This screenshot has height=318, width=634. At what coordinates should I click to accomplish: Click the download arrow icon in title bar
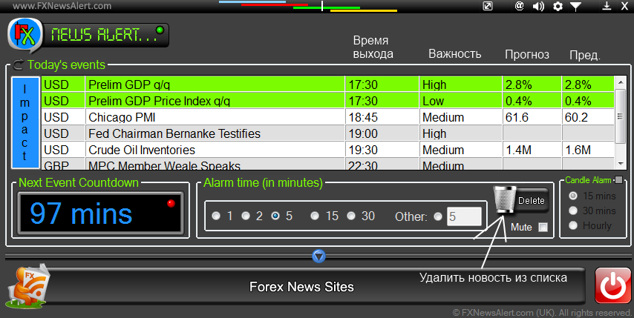[x=607, y=6]
